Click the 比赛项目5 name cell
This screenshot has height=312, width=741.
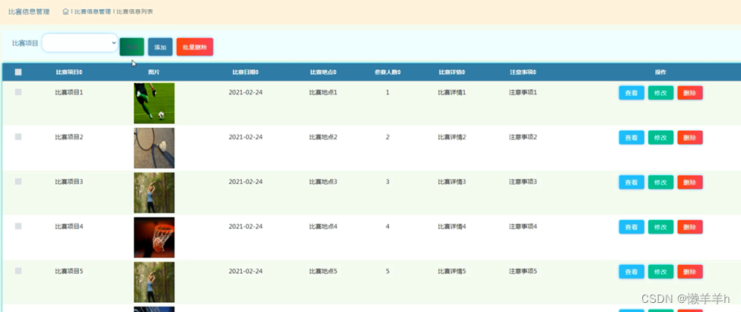point(69,272)
